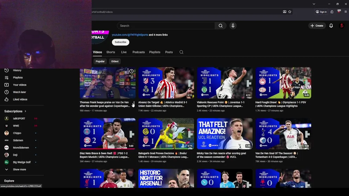349x196 pixels.
Task: Play Bodo/Glimt 0-1 Monaco thumbnail
Action: 166,134
